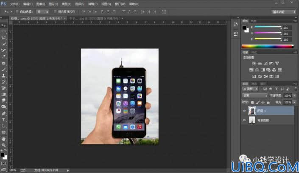Click the foreground color swatch in Color panel
This screenshot has height=173, width=299.
click(244, 28)
